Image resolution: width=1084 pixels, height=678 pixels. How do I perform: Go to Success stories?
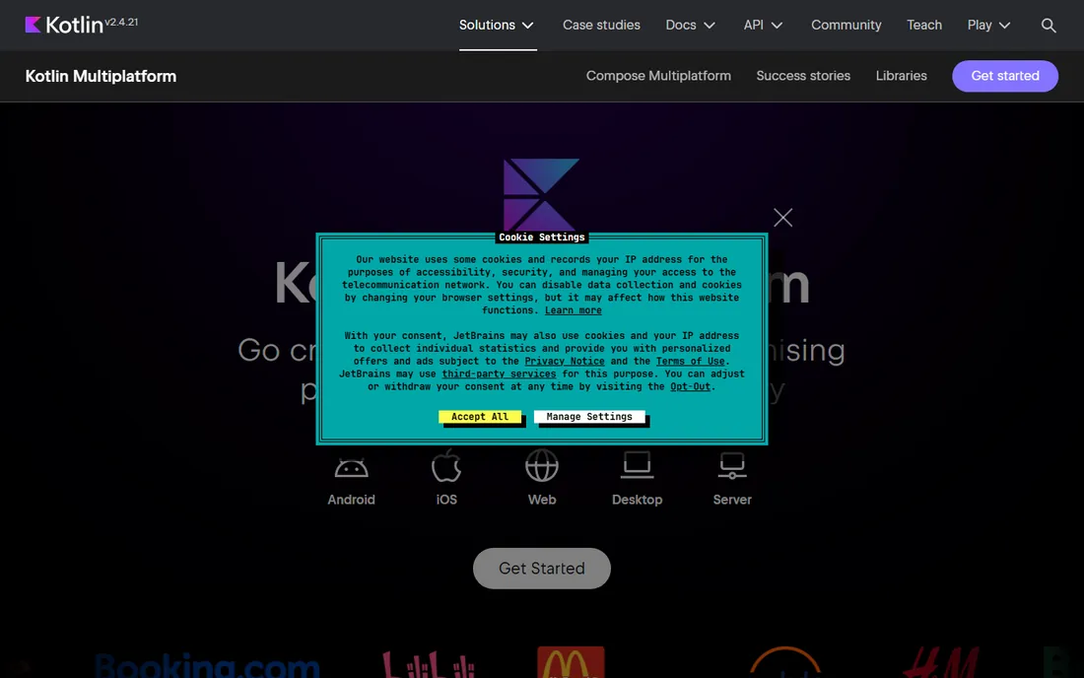[803, 76]
